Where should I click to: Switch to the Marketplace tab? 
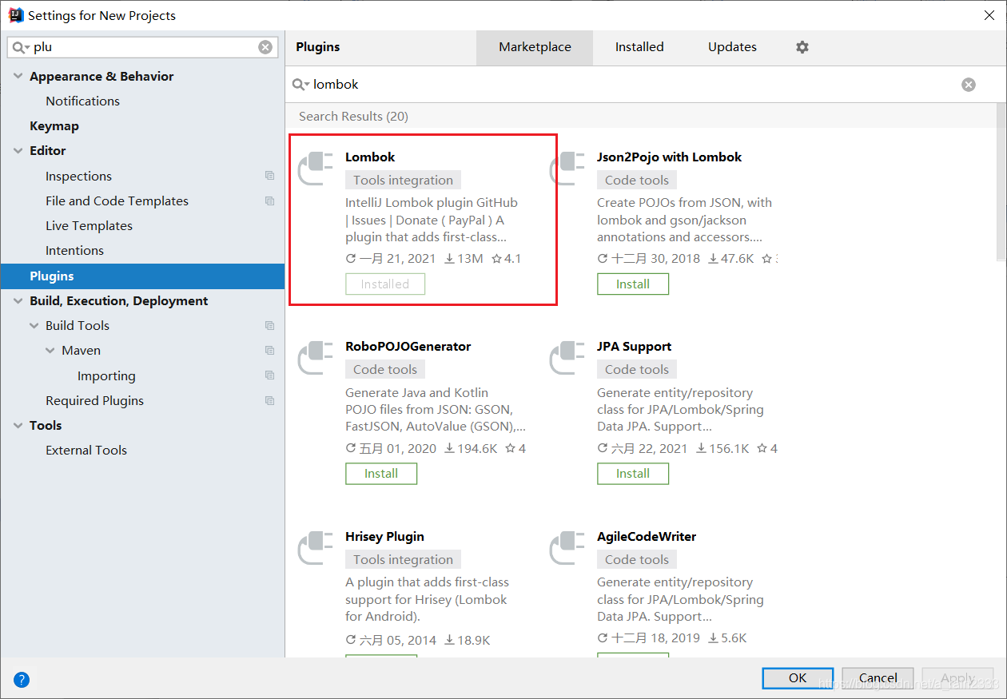(535, 47)
